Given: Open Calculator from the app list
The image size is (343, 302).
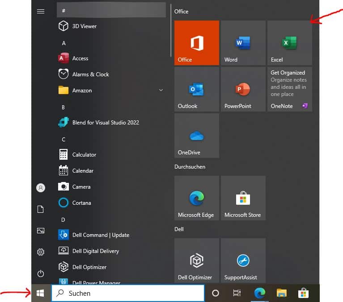Looking at the screenshot, I should pos(111,154).
